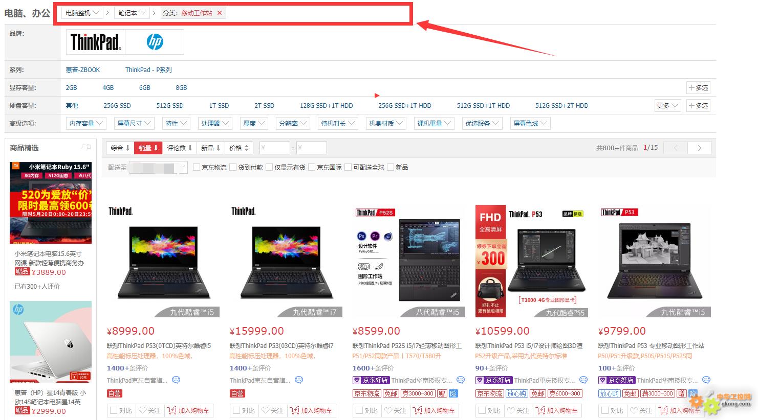
Task: Filter by 512G SSD hard disk
Action: [170, 106]
